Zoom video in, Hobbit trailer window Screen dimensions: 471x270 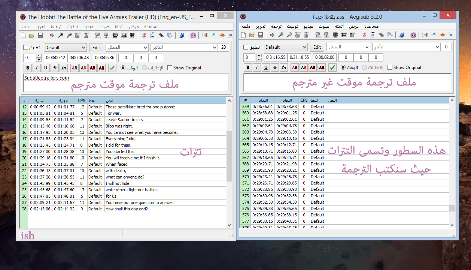pos(61,35)
